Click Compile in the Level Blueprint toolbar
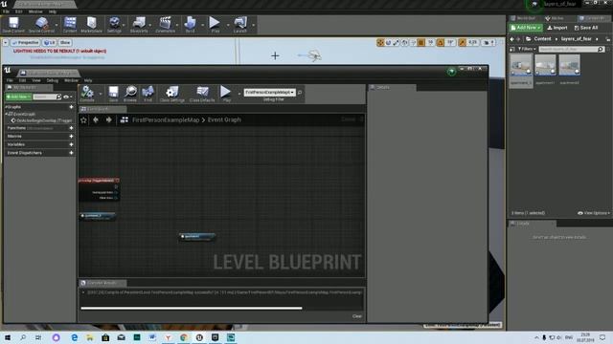The image size is (613, 344). coord(87,94)
